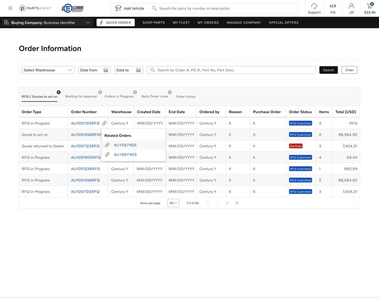Viewport: 379px width, 298px height.
Task: Open the Date to calendar icon
Action: [x=138, y=70]
